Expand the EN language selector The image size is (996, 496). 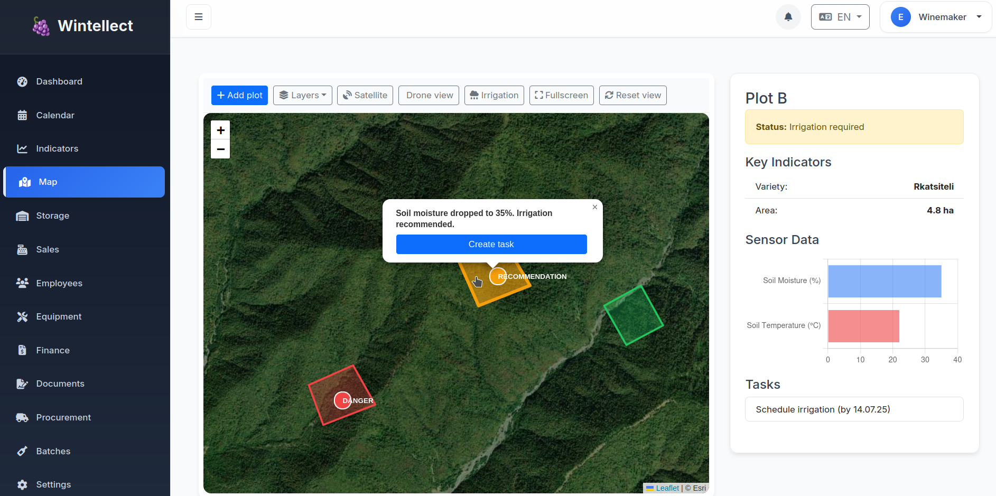(840, 16)
